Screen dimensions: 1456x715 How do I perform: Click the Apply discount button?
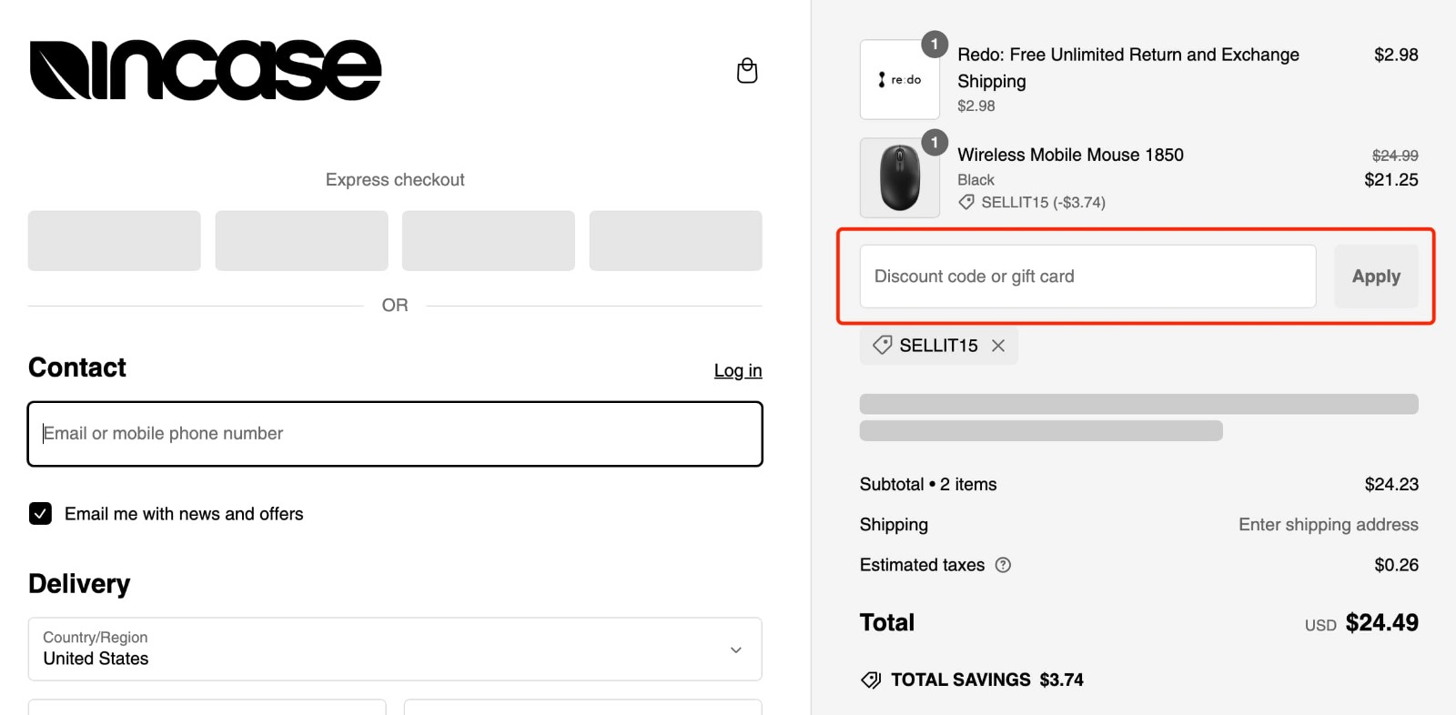[1376, 276]
